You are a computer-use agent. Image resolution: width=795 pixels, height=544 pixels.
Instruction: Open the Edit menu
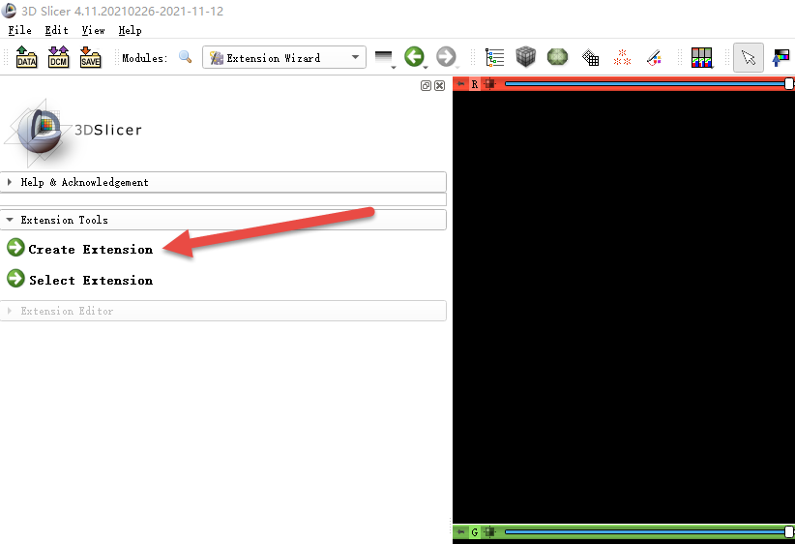click(56, 30)
